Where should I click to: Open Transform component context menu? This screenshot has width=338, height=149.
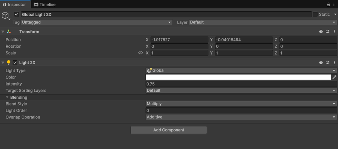coord(334,32)
